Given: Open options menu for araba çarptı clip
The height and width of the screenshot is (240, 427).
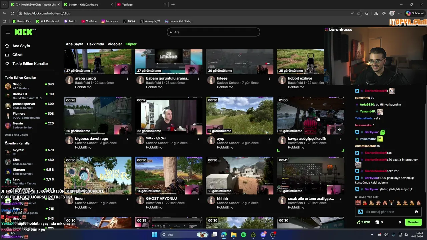Looking at the screenshot, I should (x=127, y=79).
